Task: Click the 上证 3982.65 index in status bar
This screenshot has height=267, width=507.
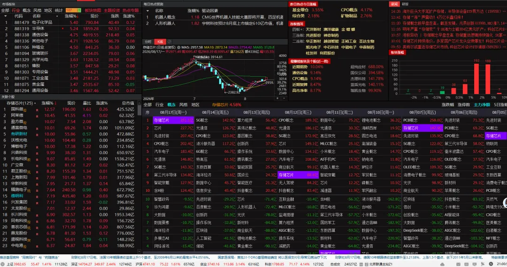Action: (x=16, y=264)
